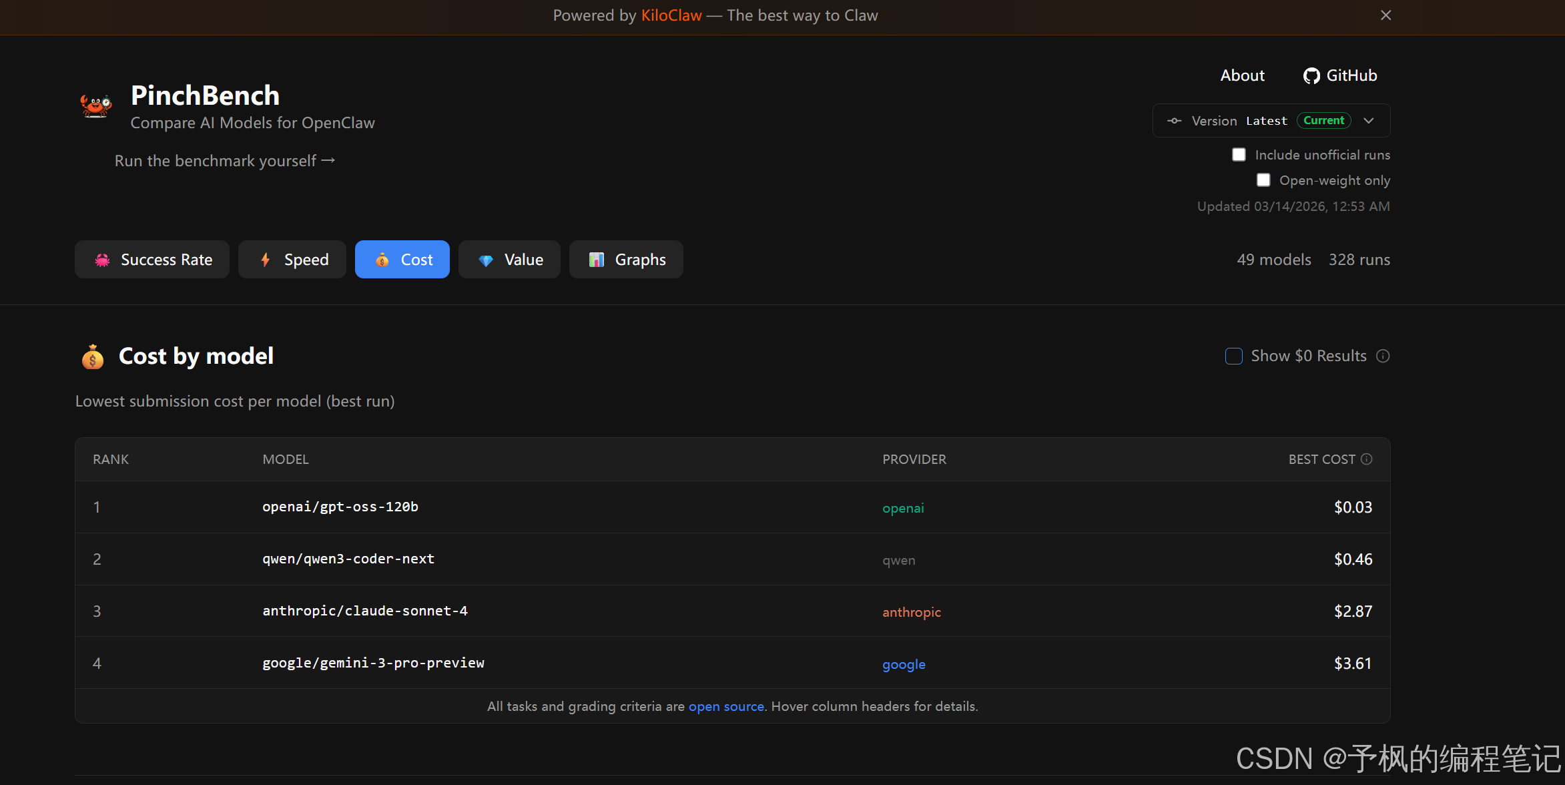Expand the Version selector chevron
Viewport: 1565px width, 785px height.
pos(1369,121)
